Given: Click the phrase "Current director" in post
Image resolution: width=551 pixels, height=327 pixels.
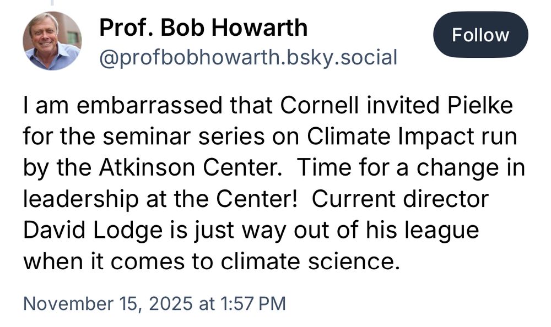Looking at the screenshot, I should tap(399, 199).
